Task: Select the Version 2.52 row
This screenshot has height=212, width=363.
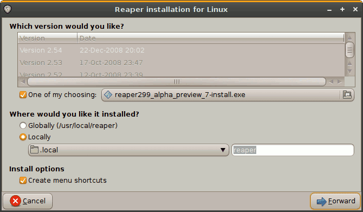Action: pyautogui.click(x=181, y=74)
